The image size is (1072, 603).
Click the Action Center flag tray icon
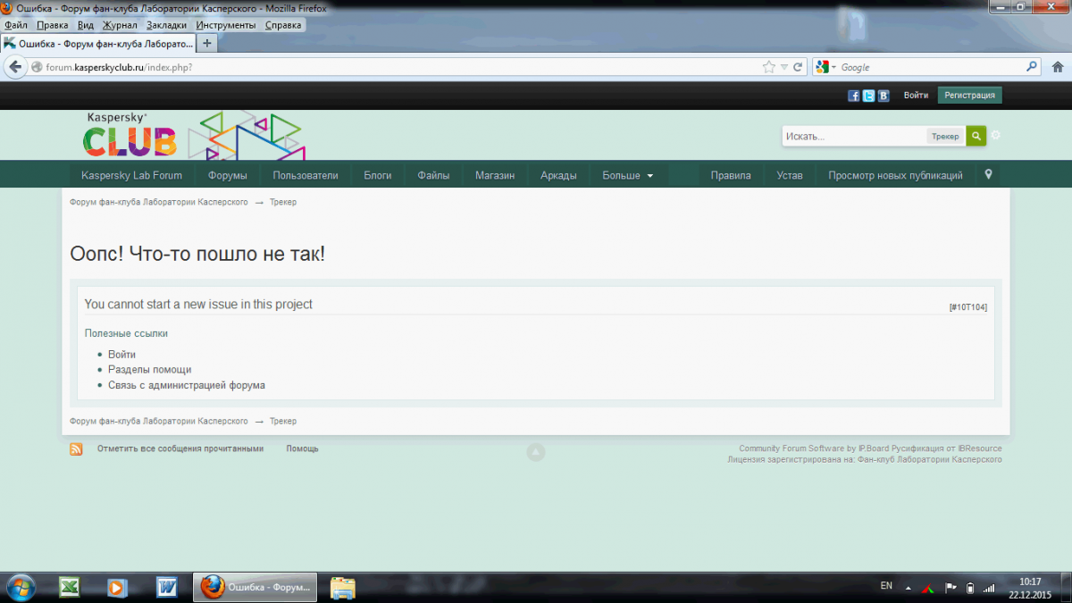coord(951,588)
